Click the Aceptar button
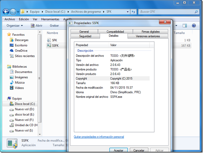 pyautogui.click(x=118, y=150)
